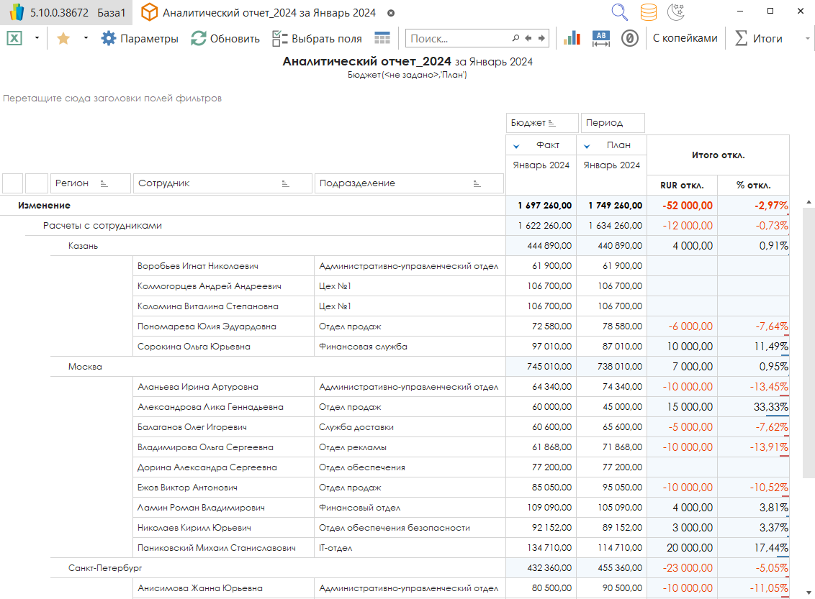Open the bar chart view icon

[x=572, y=39]
